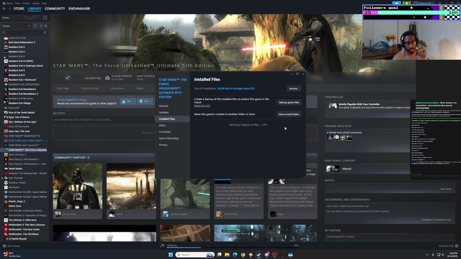461x259 pixels.
Task: Select Game Recording in properties dialog
Action: pos(169,138)
